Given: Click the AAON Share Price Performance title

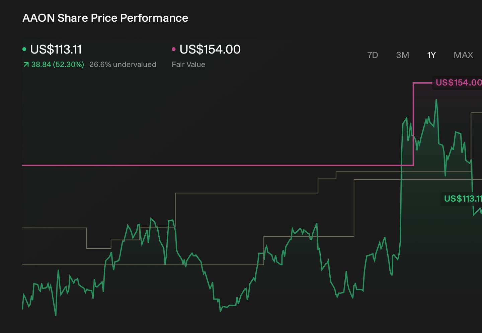Looking at the screenshot, I should (105, 18).
